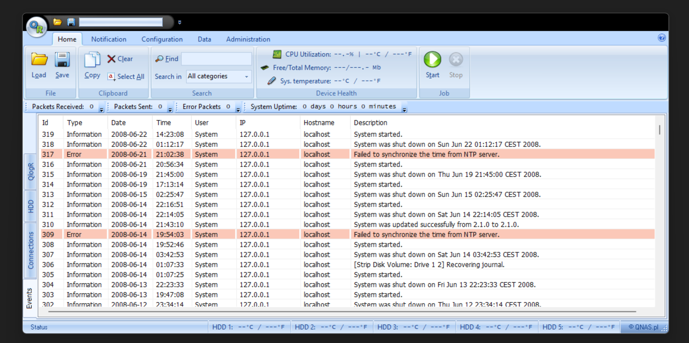Screen dimensions: 689x343
Task: Click the Sys. temperature thermometer icon
Action: click(272, 81)
